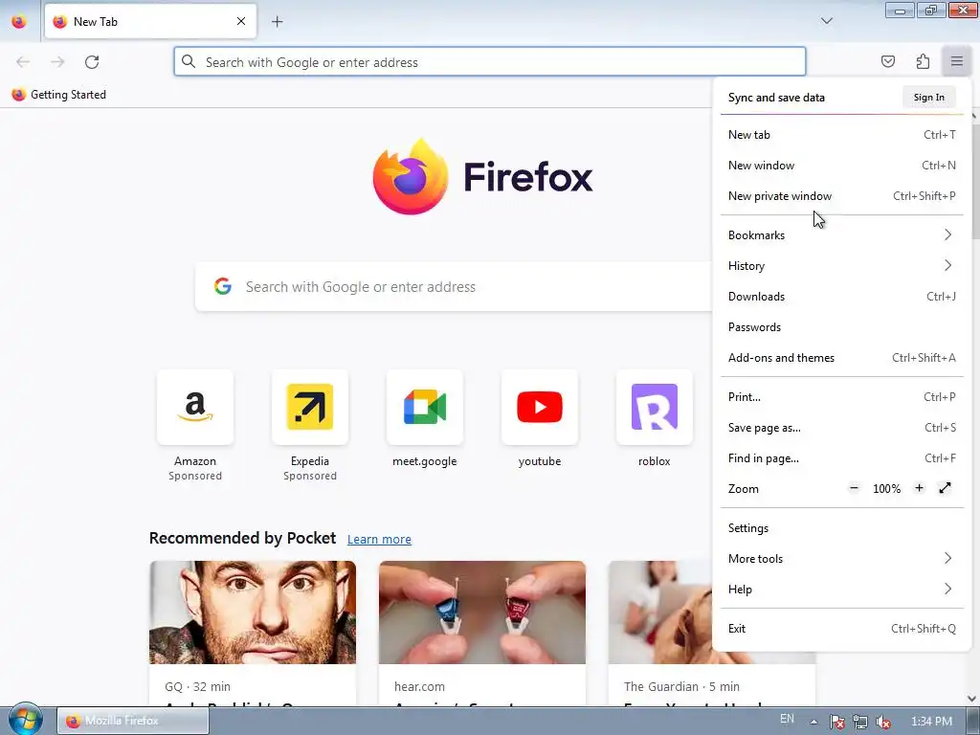Image resolution: width=980 pixels, height=735 pixels.
Task: Click Recommended by Pocket heading
Action: 242,538
